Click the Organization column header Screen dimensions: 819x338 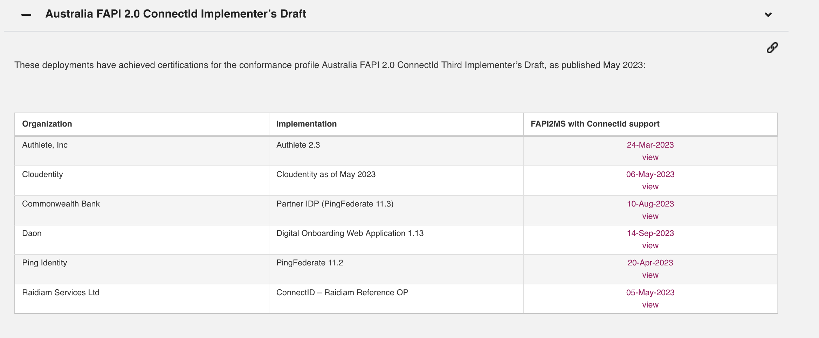47,124
